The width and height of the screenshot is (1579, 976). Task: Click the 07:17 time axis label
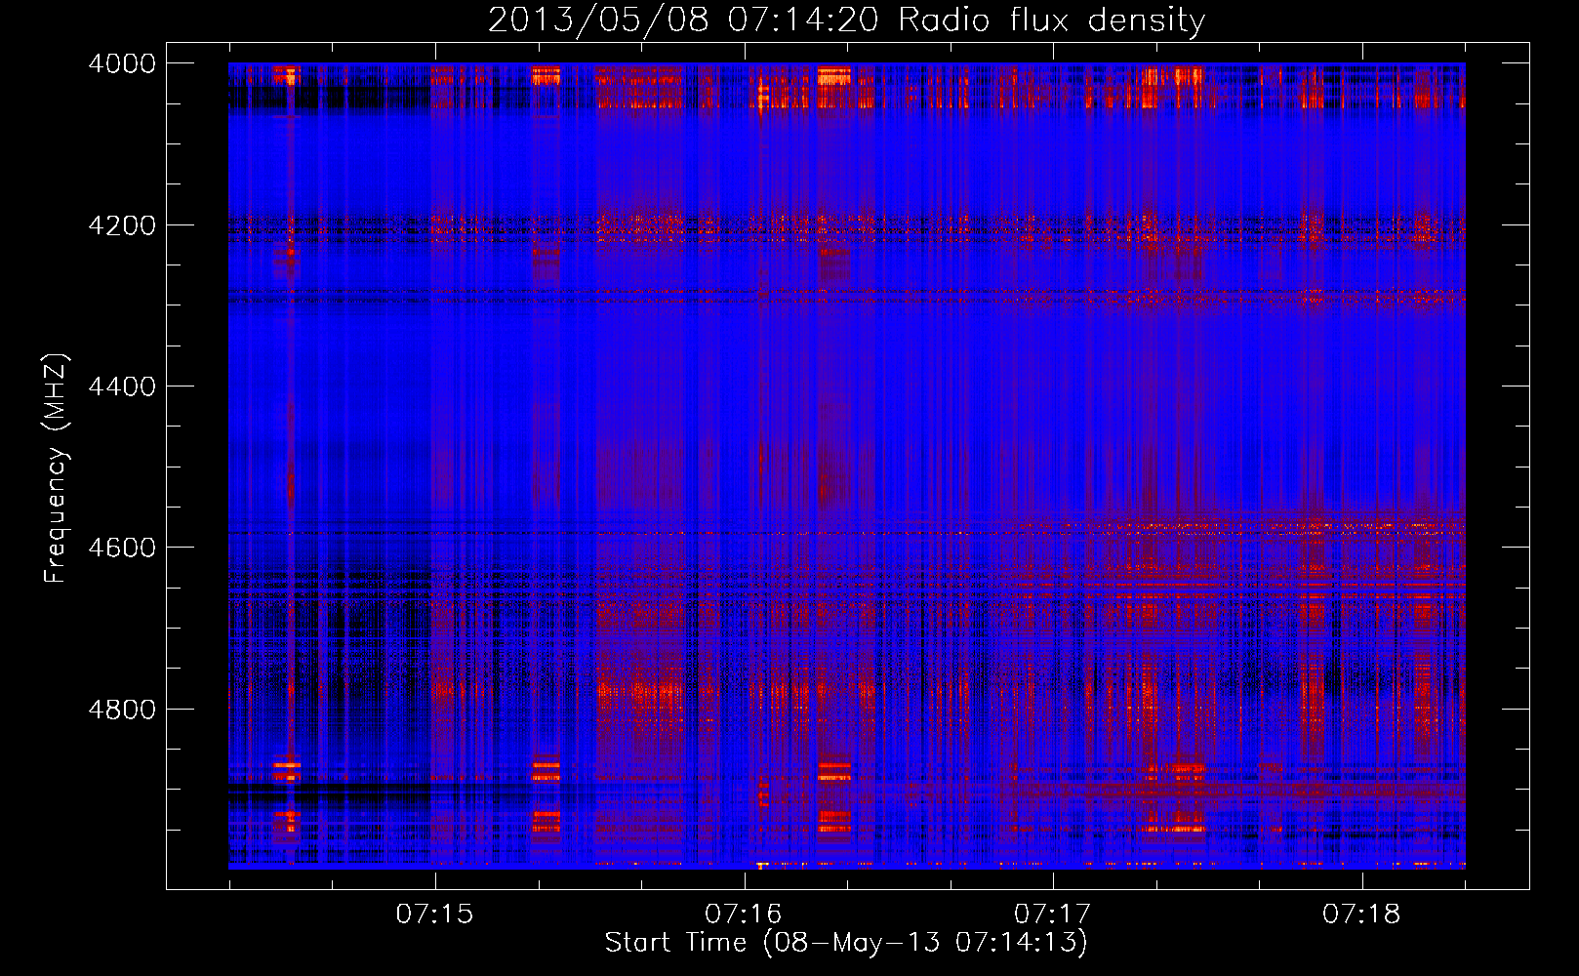(1052, 914)
